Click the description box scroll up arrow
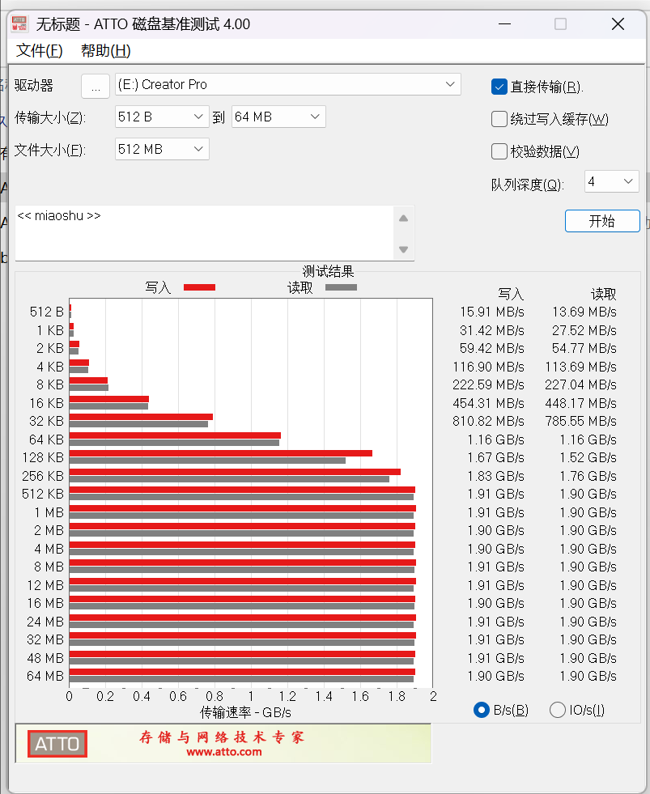This screenshot has width=650, height=794. coord(404,219)
